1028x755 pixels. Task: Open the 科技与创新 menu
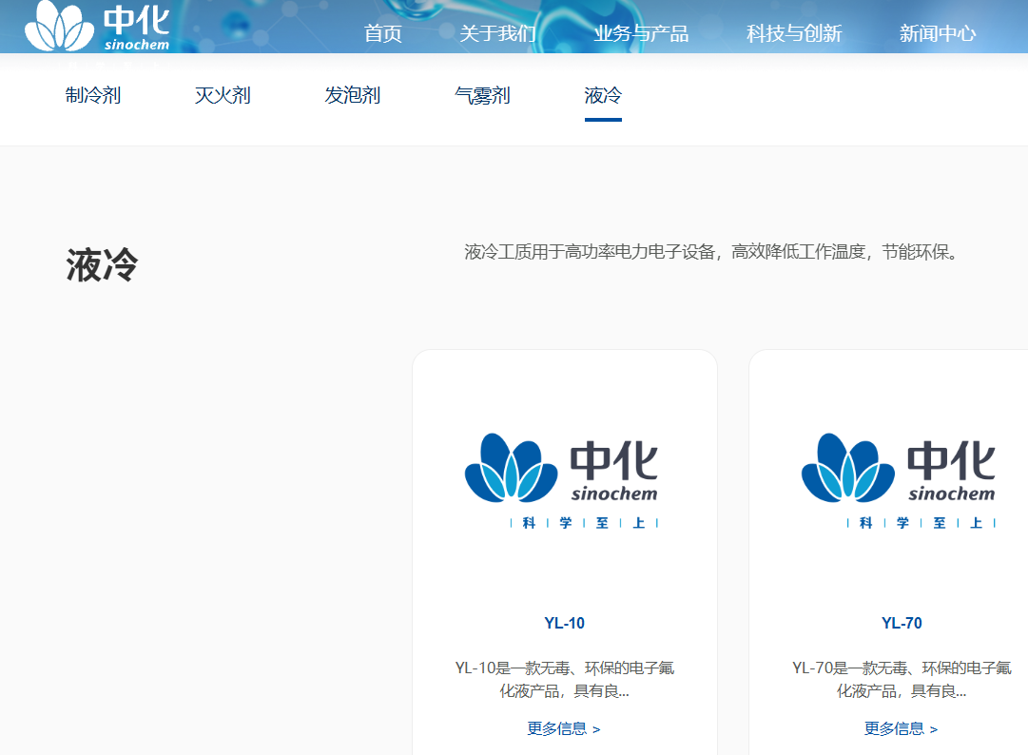(x=794, y=33)
